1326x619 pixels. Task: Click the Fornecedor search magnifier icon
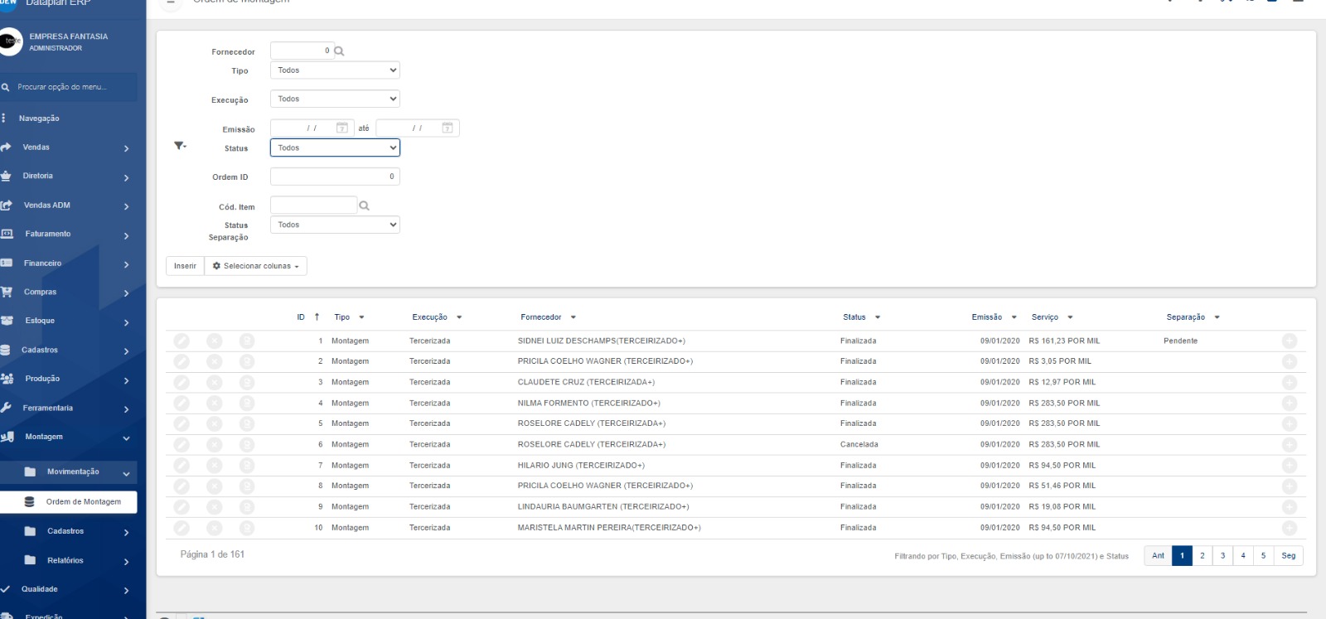tap(339, 51)
